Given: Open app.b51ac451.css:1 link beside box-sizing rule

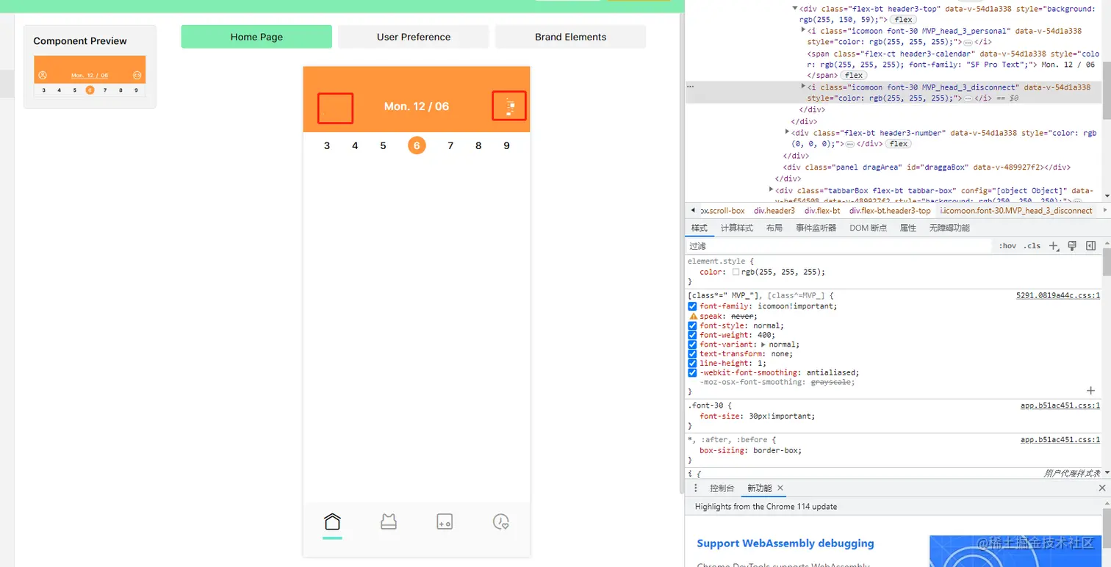Looking at the screenshot, I should (1060, 440).
